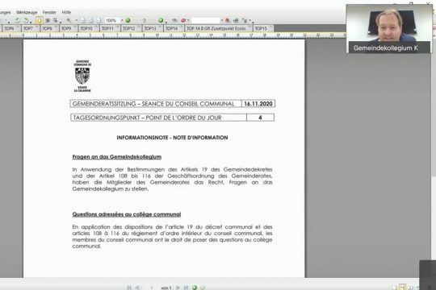
Task: Click the green zoom-in button after 100%
Action: tap(128, 20)
